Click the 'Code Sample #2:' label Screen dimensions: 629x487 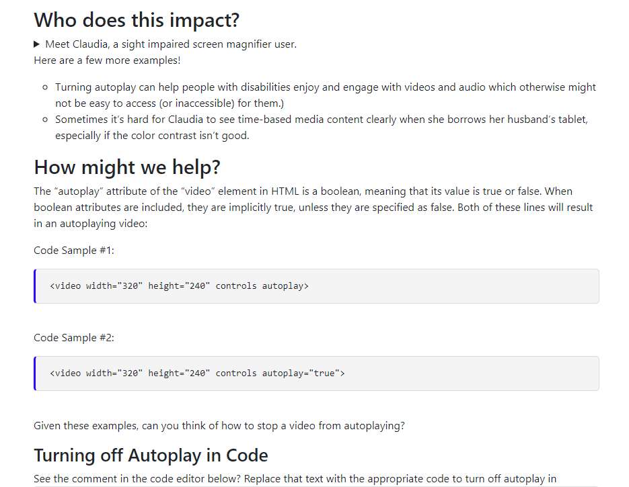pos(74,337)
